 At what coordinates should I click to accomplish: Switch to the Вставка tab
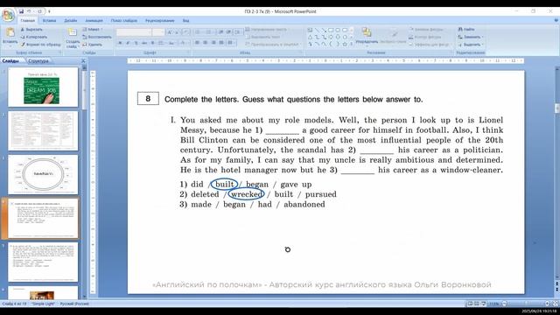tap(49, 21)
